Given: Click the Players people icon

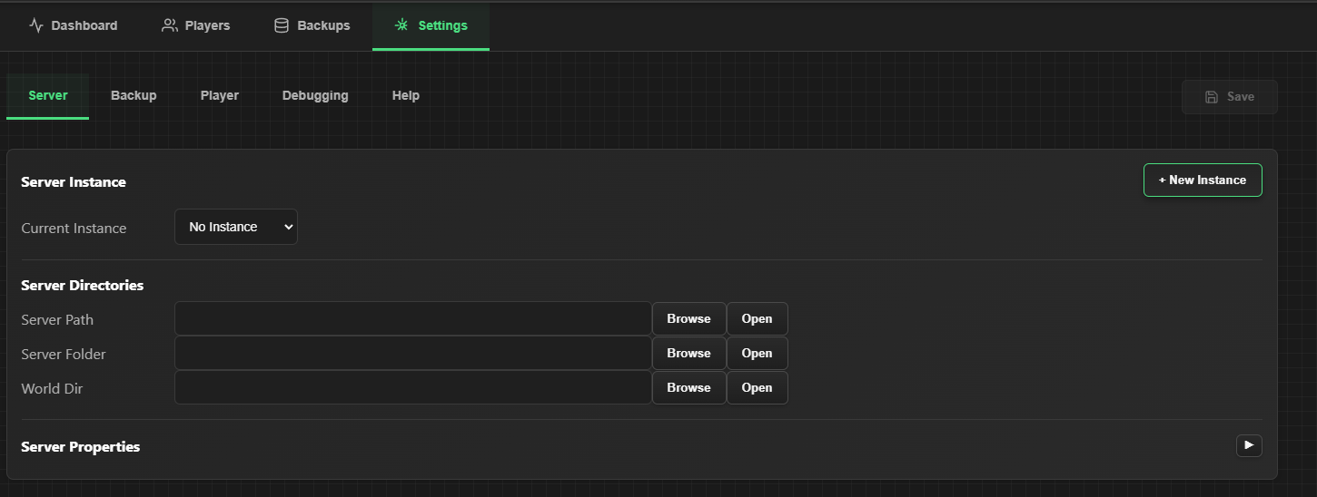Looking at the screenshot, I should (170, 25).
